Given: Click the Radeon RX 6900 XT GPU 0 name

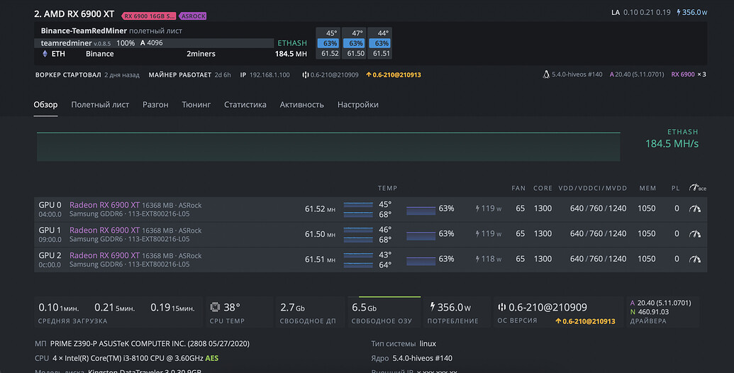Looking at the screenshot, I should [x=104, y=205].
